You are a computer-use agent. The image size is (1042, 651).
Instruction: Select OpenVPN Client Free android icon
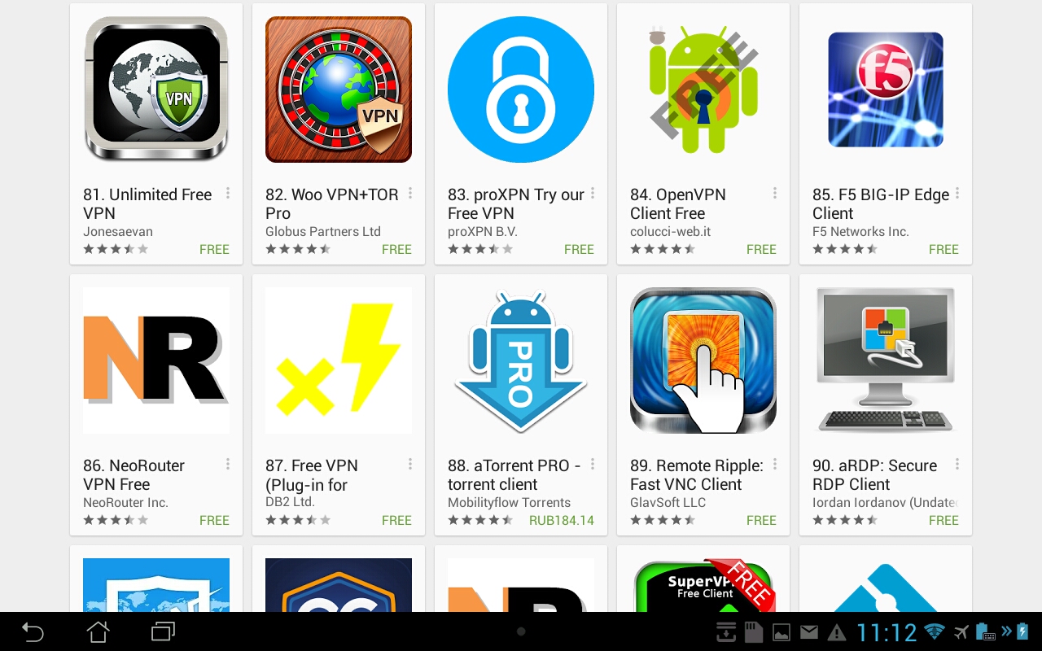[x=703, y=90]
